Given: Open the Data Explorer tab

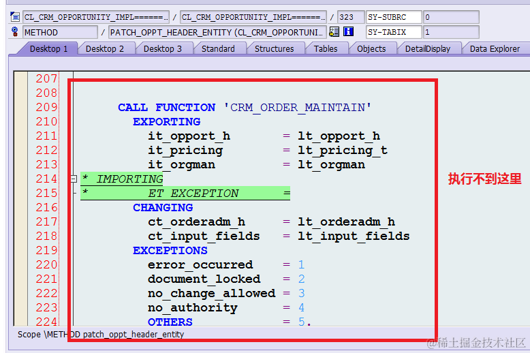Looking at the screenshot, I should [495, 48].
